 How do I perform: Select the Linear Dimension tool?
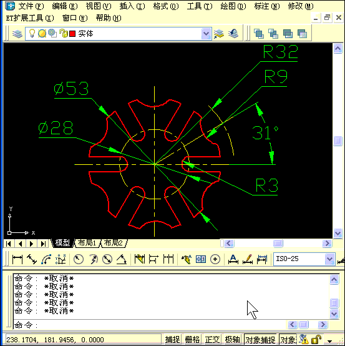point(17,259)
